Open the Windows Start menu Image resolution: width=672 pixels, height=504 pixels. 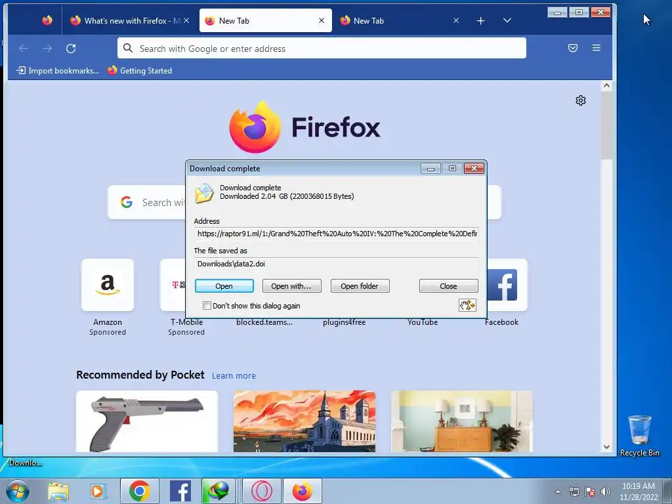[16, 491]
